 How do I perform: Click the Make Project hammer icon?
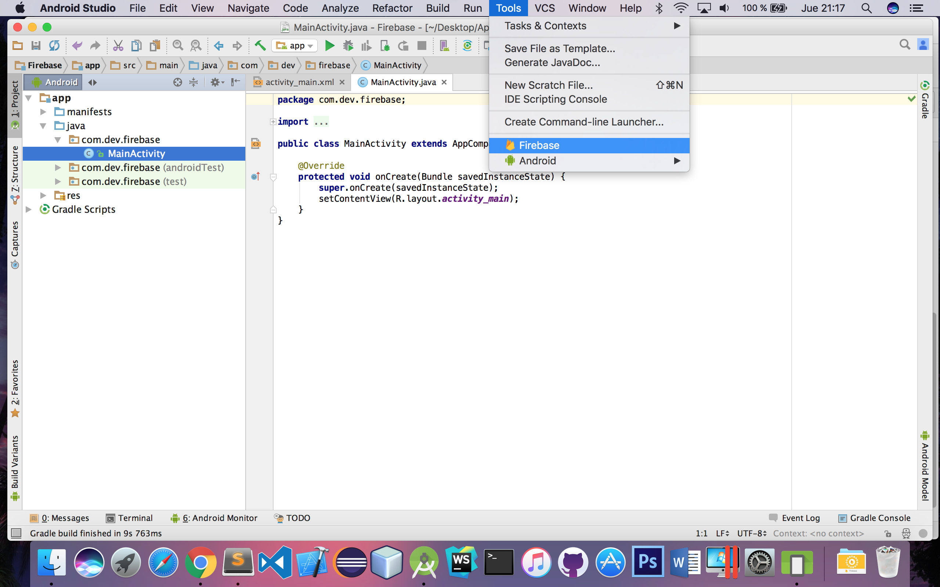260,46
